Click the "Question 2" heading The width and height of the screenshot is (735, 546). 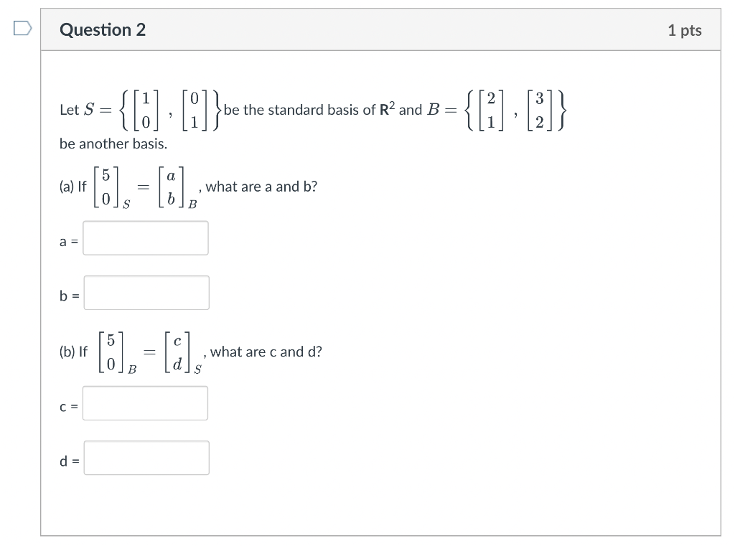tap(103, 30)
